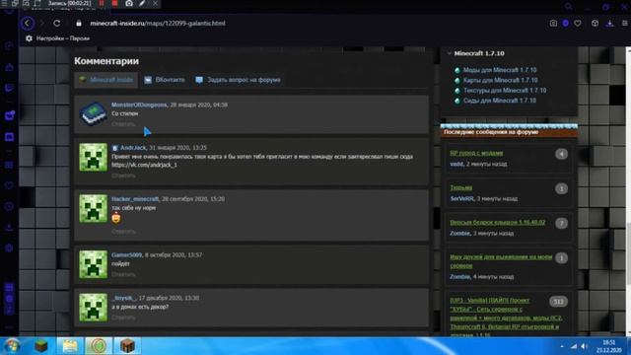Open the easy setup menu icon at right
This screenshot has width=631, height=355.
point(624,24)
